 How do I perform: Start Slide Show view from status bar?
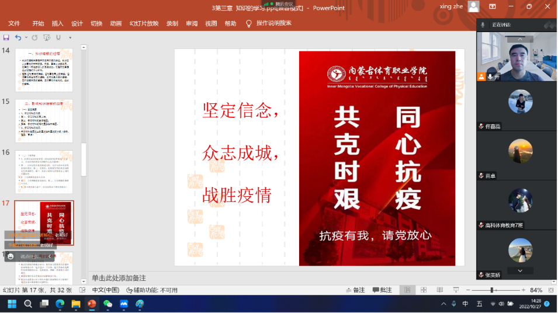[x=456, y=290]
